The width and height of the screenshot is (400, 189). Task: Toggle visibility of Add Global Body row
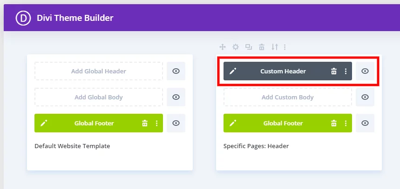pyautogui.click(x=176, y=97)
